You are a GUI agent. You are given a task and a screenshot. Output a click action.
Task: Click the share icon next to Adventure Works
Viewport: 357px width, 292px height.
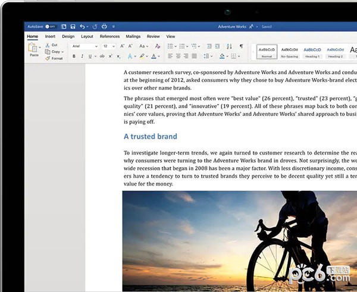coord(251,27)
